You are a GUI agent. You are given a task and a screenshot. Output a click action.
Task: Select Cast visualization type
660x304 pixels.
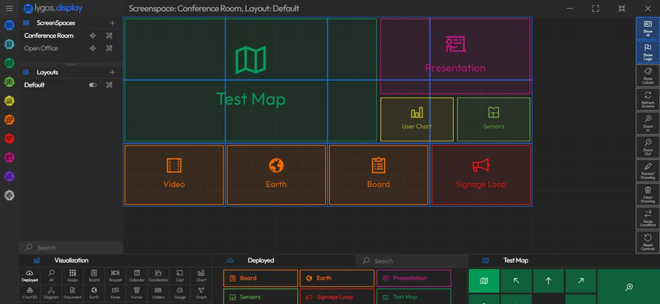tap(180, 276)
